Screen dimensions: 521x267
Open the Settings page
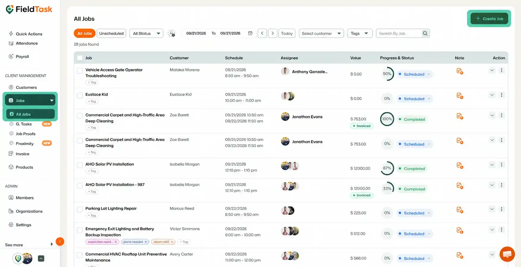click(20, 225)
